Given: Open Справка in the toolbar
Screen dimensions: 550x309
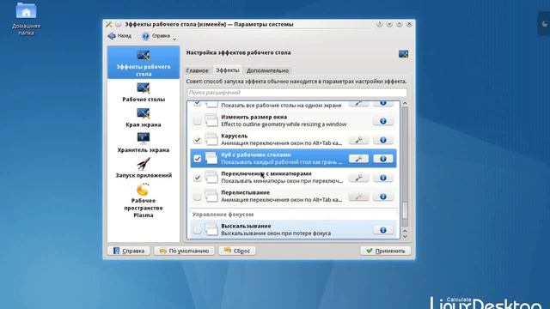Looking at the screenshot, I should pyautogui.click(x=156, y=36).
